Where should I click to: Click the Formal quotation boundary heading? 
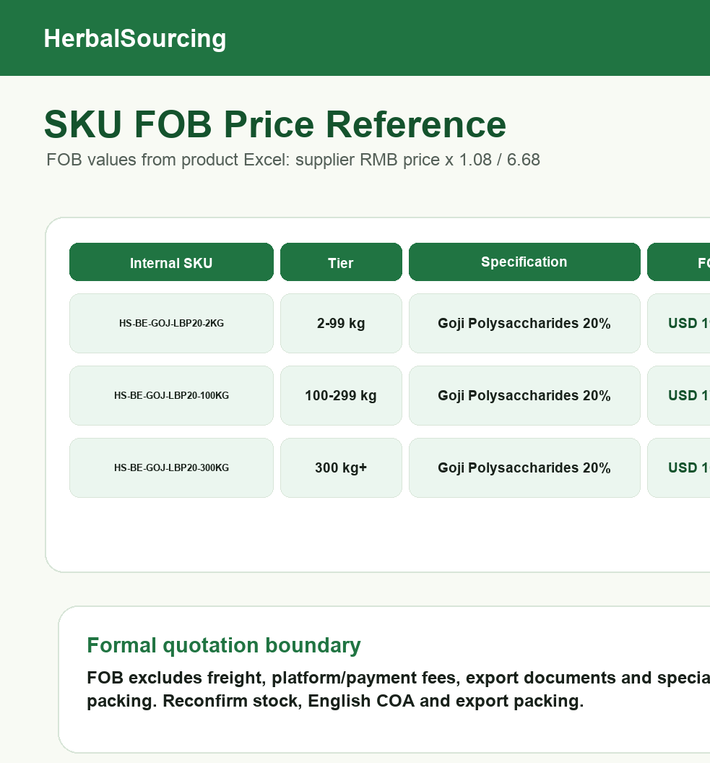tap(224, 645)
